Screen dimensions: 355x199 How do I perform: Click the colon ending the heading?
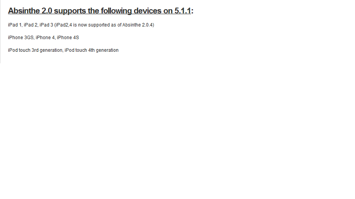(x=192, y=11)
